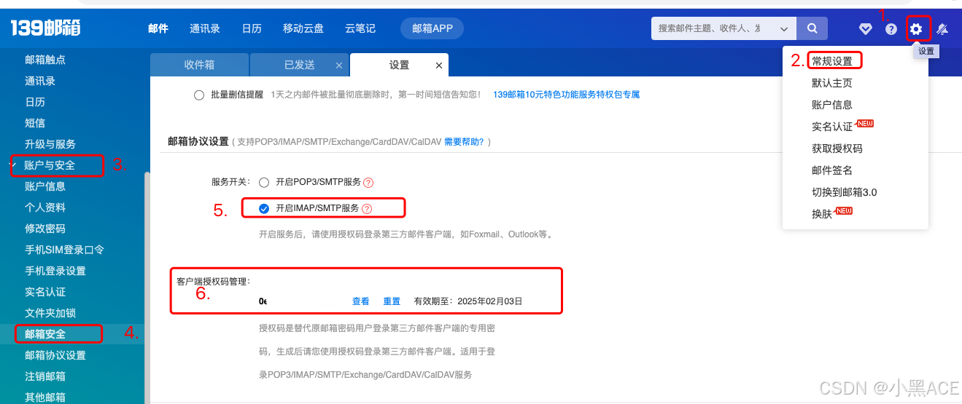Click the diamond VIP icon in header
Viewport: 962px width, 404px height.
(x=866, y=29)
